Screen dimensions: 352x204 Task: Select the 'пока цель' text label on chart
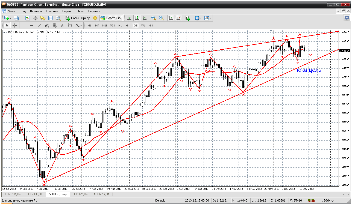pyautogui.click(x=308, y=70)
